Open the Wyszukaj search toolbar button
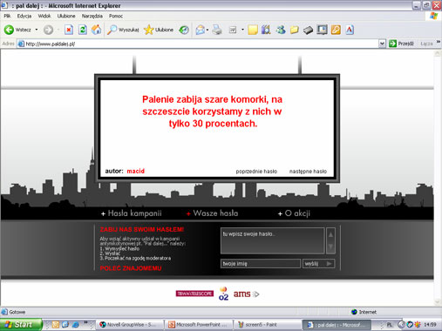 [x=123, y=30]
